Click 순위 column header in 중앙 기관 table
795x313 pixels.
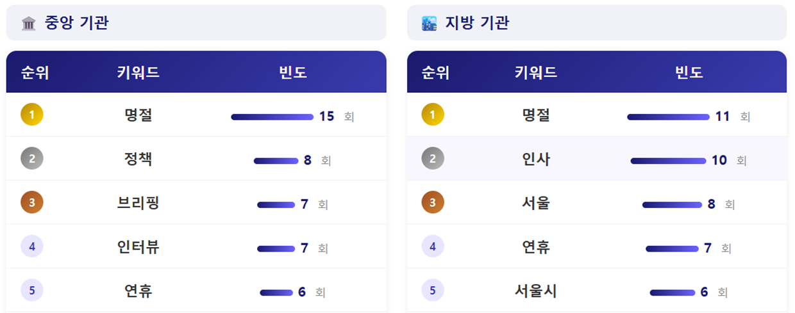(35, 72)
